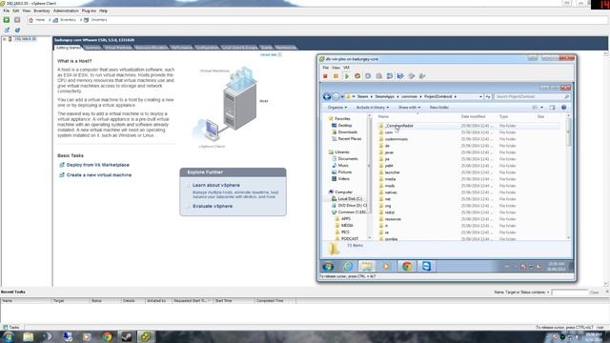Click host Windows Start button
610x343 pixels.
pos(9,336)
